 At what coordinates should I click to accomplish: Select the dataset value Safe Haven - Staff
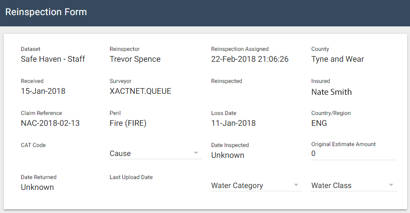pyautogui.click(x=53, y=59)
